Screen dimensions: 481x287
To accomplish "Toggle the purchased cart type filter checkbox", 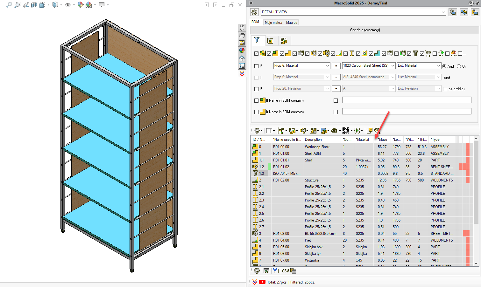I will pyautogui.click(x=422, y=54).
